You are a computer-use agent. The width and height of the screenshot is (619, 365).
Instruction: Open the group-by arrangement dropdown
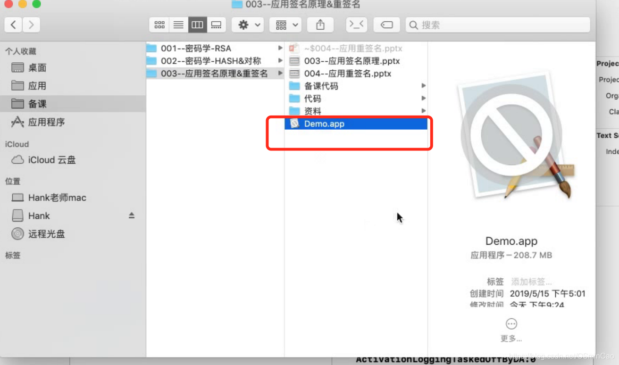point(285,25)
